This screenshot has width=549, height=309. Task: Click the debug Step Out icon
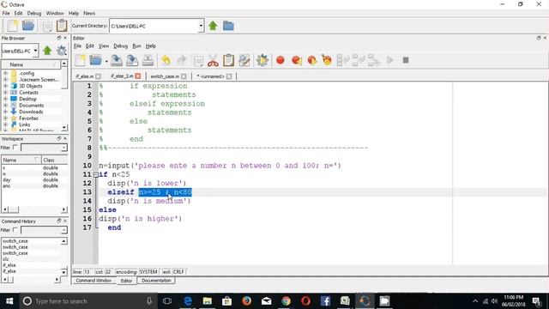pyautogui.click(x=374, y=60)
